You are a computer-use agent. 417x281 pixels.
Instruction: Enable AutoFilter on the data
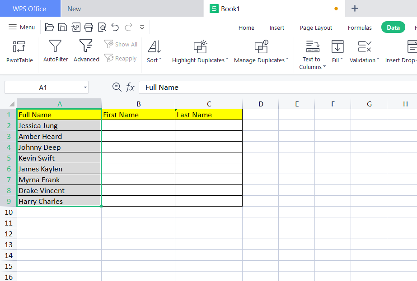pyautogui.click(x=56, y=51)
